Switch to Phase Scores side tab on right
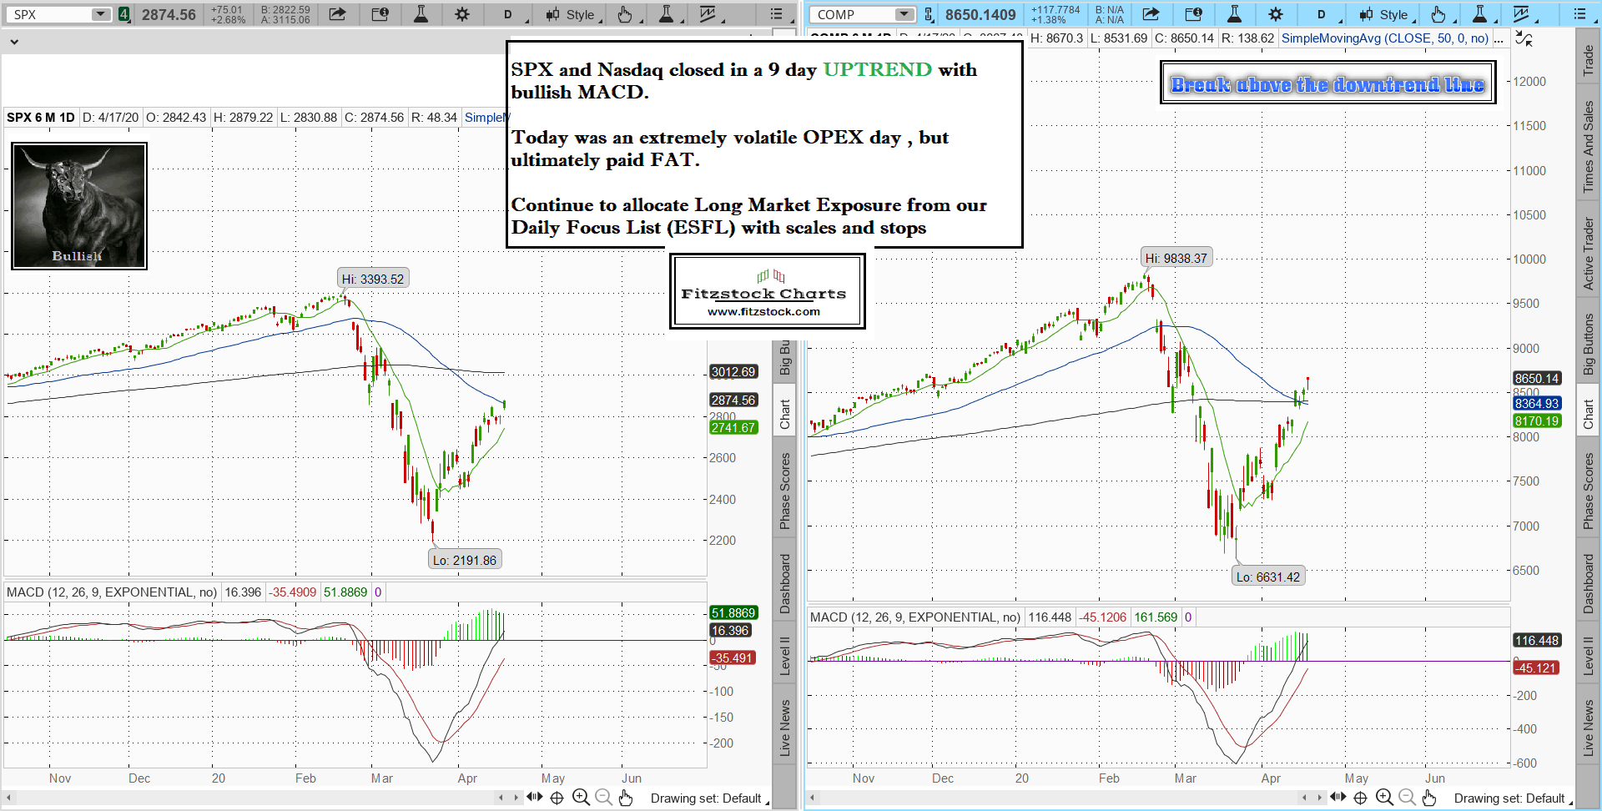Image resolution: width=1602 pixels, height=811 pixels. (x=1589, y=491)
